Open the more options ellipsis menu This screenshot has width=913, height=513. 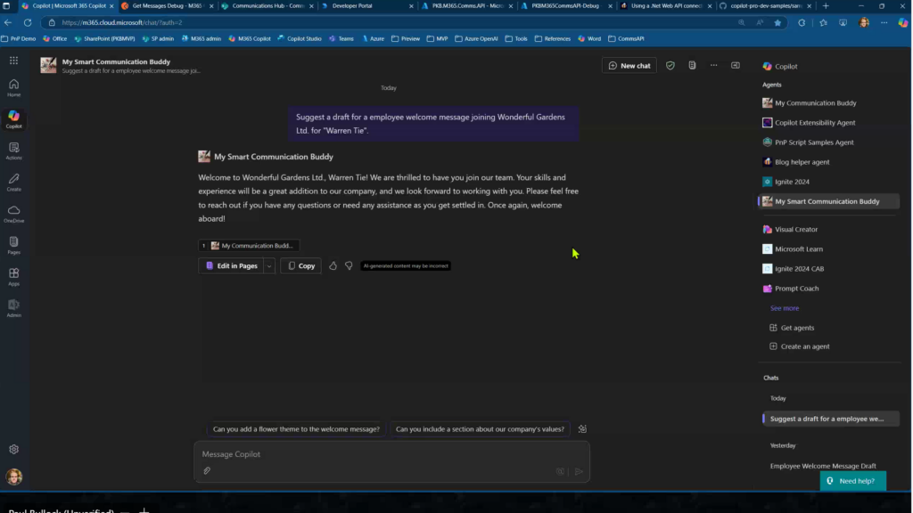714,66
